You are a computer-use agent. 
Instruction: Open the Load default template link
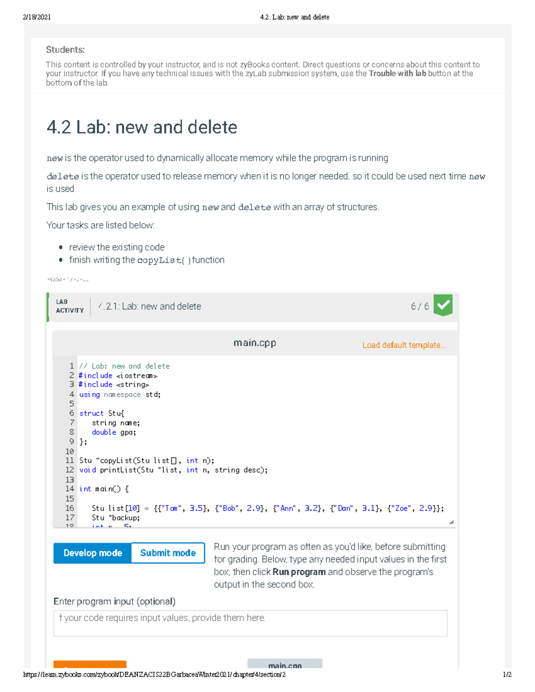tap(404, 345)
